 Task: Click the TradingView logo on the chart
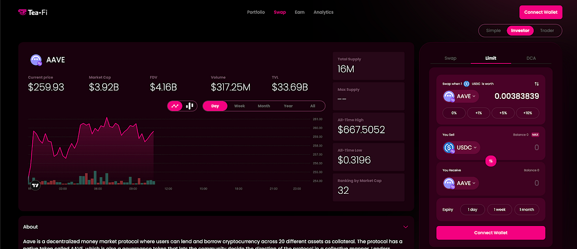(35, 186)
